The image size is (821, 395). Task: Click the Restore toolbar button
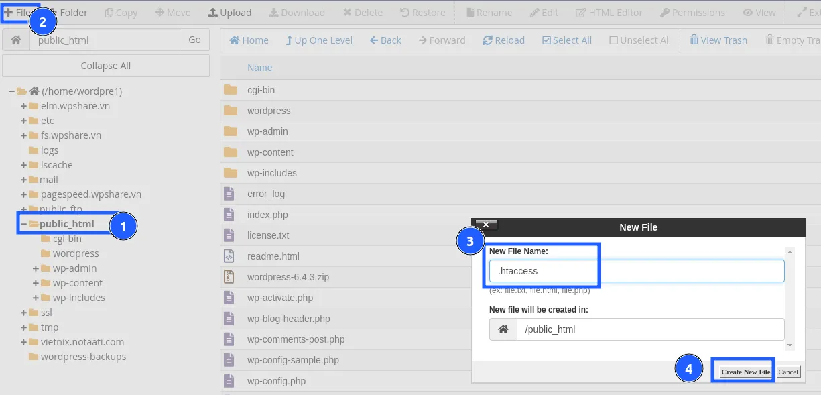tap(422, 13)
